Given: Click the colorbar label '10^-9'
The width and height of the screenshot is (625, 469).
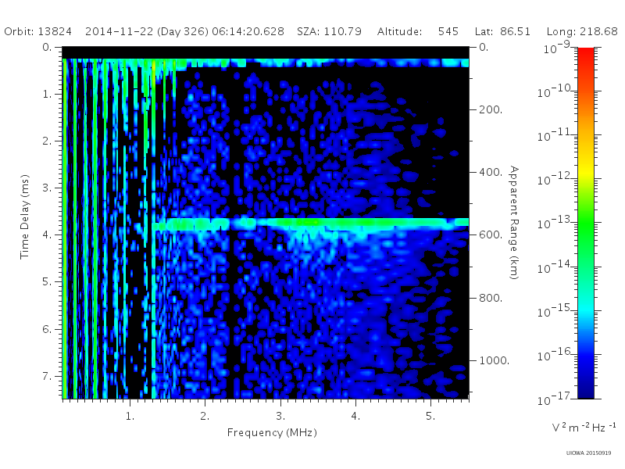Looking at the screenshot, I should coord(557,48).
